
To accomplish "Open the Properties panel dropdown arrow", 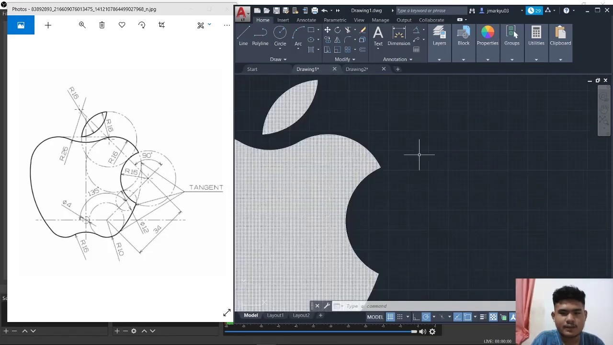I will [x=488, y=59].
